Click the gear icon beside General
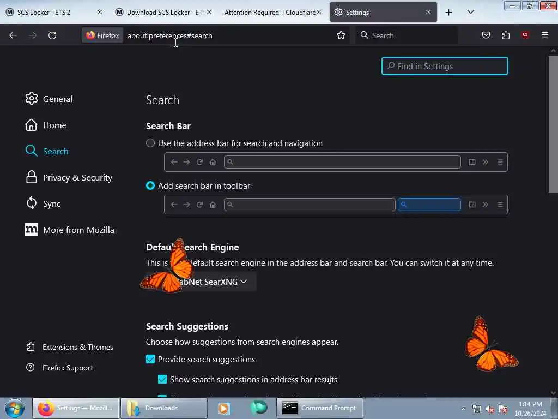This screenshot has width=558, height=419. (31, 99)
